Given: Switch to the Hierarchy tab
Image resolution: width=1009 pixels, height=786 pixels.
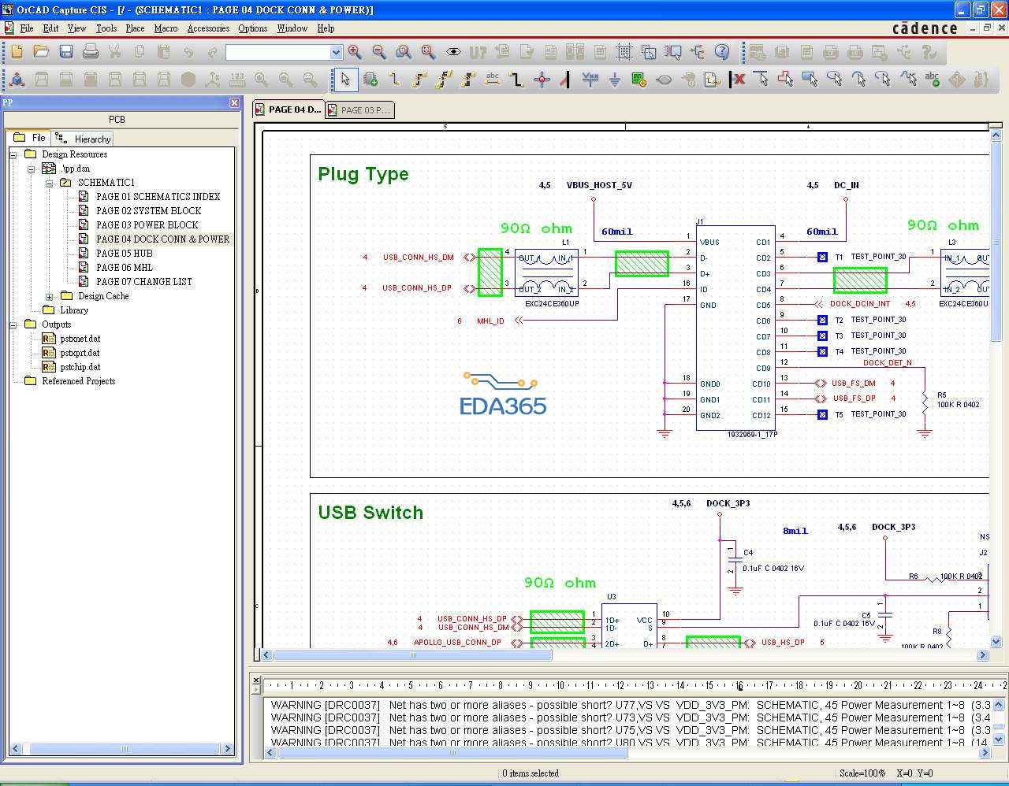Looking at the screenshot, I should click(85, 139).
